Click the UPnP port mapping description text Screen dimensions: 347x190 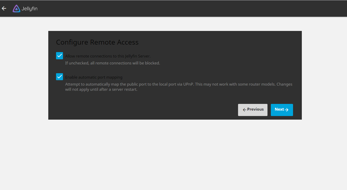point(179,87)
